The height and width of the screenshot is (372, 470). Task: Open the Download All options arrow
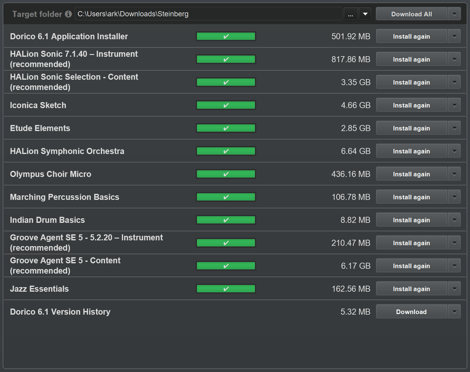point(454,14)
